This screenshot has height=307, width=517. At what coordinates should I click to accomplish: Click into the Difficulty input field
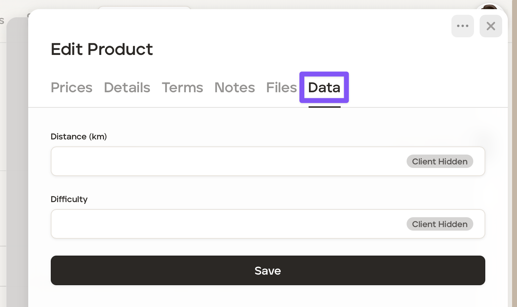click(x=226, y=224)
